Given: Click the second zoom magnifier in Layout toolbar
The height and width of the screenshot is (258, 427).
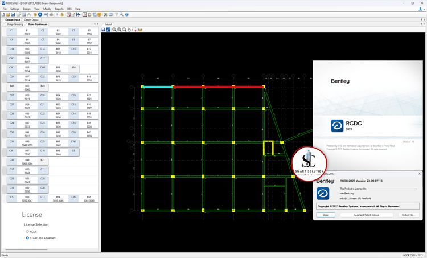Looking at the screenshot, I should pos(120,30).
